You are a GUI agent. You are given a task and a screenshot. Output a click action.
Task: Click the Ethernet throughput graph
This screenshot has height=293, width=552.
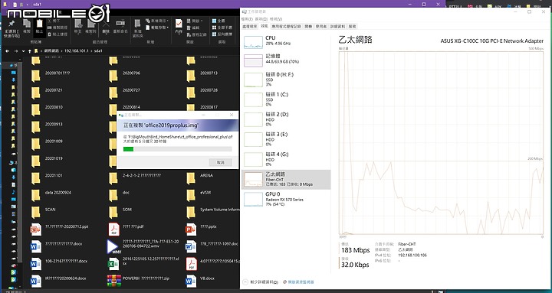click(x=441, y=142)
